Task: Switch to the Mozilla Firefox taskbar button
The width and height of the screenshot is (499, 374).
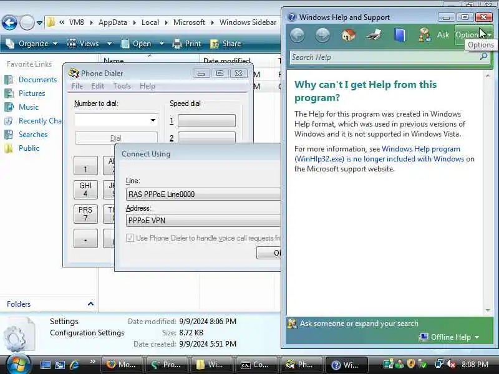Action: [122, 365]
